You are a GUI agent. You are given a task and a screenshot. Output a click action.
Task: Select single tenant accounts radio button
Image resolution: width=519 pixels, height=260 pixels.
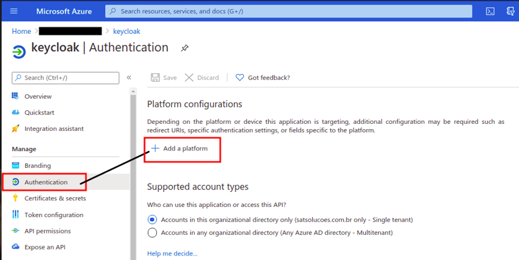pyautogui.click(x=152, y=220)
